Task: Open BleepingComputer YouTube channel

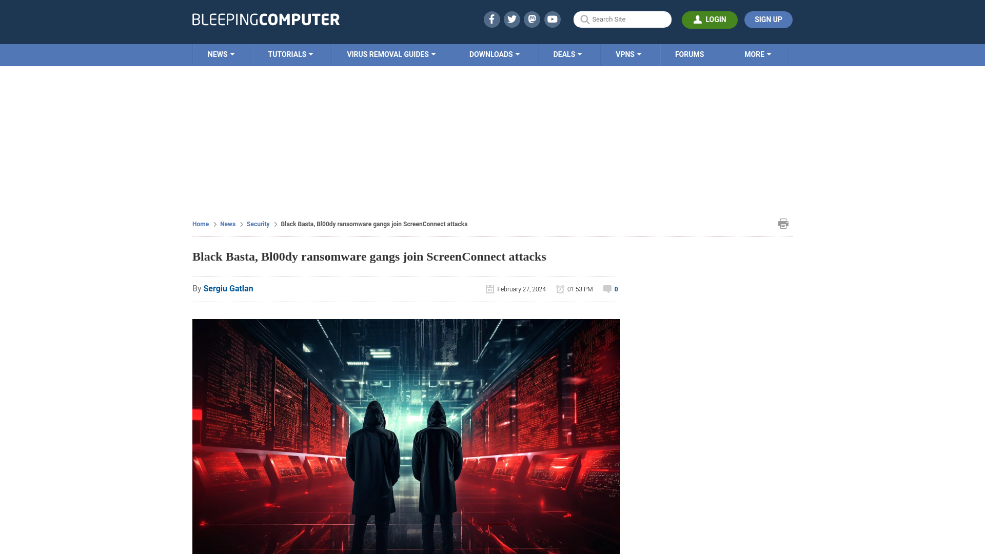Action: click(x=552, y=19)
